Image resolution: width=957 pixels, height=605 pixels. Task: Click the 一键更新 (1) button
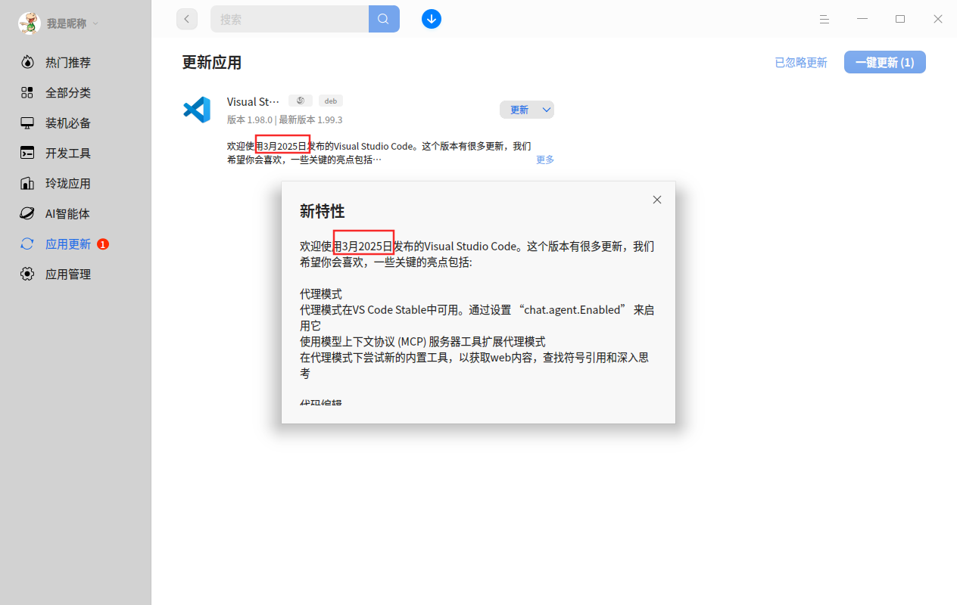(885, 63)
